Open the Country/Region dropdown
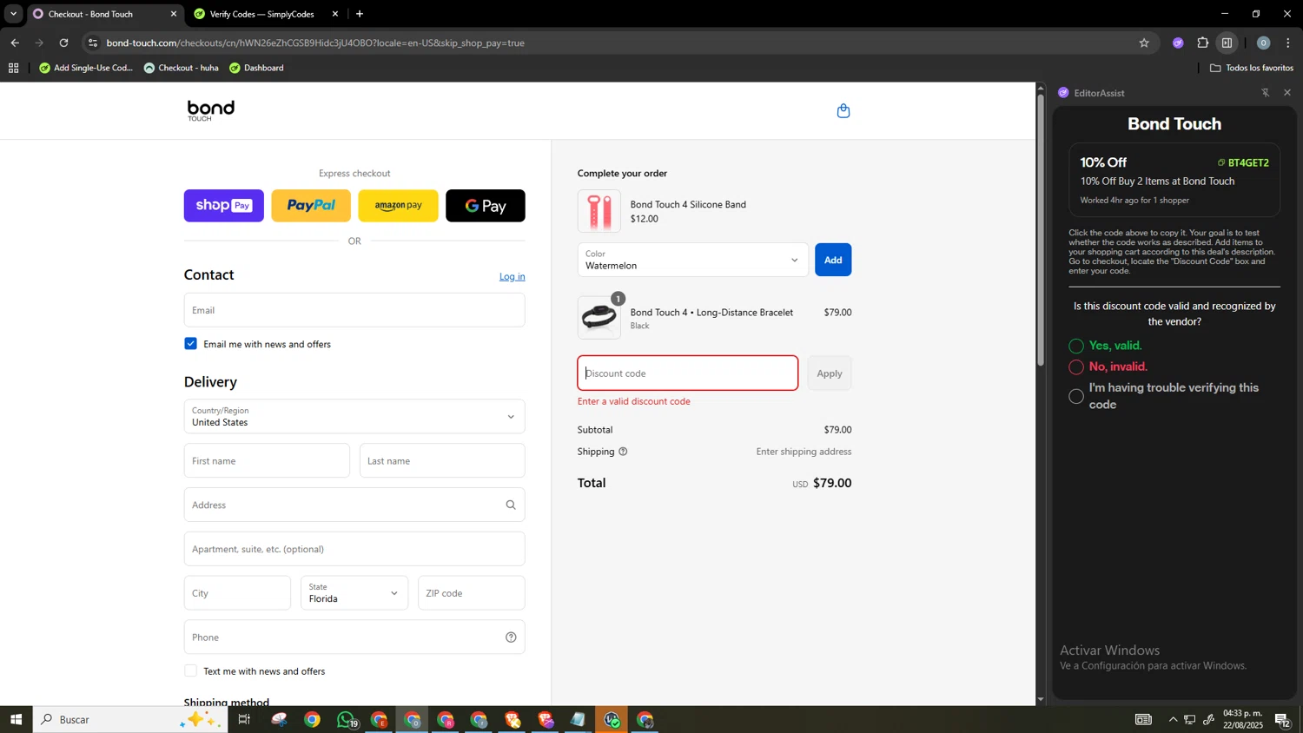The height and width of the screenshot is (733, 1303). tap(354, 416)
